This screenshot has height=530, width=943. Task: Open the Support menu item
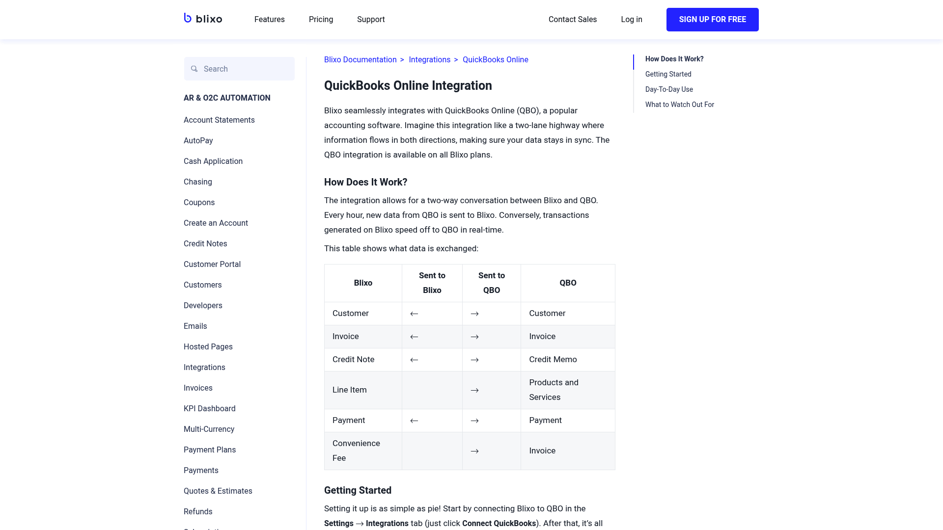[x=371, y=20]
